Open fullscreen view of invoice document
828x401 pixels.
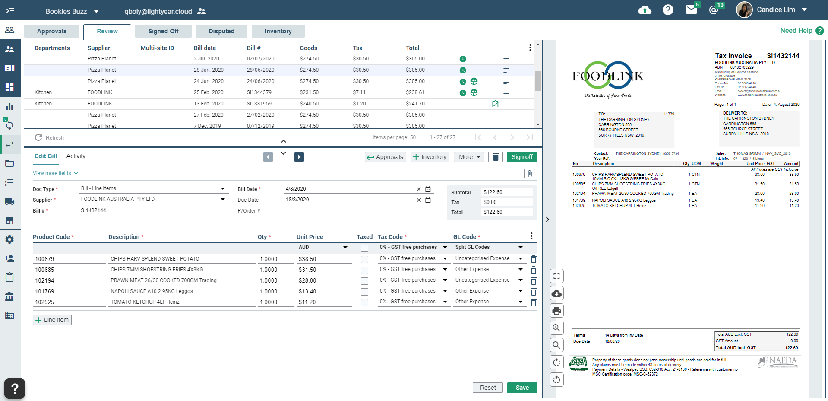coord(556,276)
